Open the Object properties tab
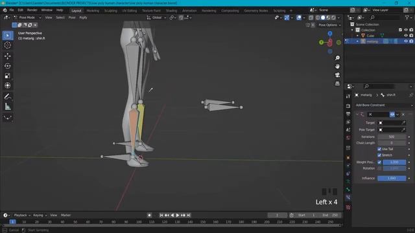Screen dimensions: 415x233 pyautogui.click(x=348, y=158)
